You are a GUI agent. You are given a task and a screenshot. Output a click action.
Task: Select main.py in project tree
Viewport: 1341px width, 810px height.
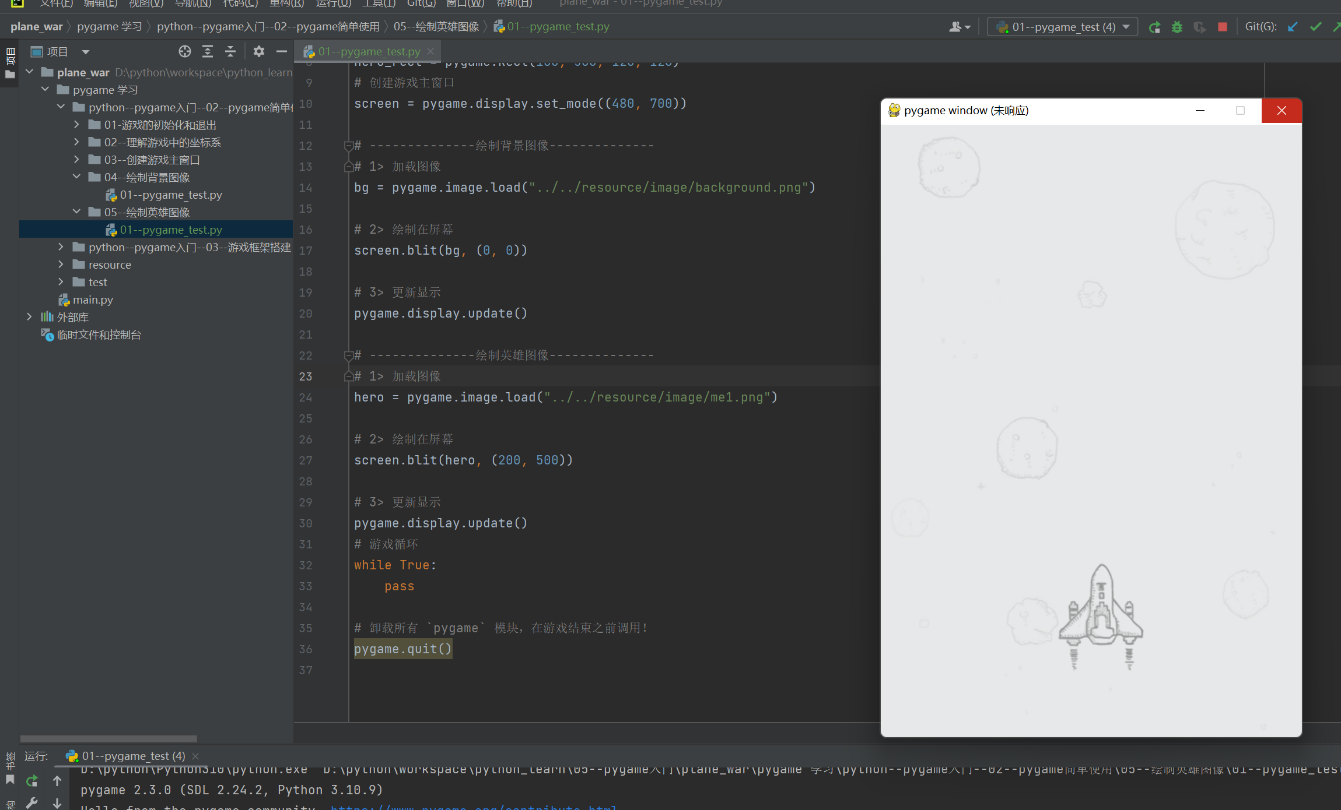coord(86,300)
